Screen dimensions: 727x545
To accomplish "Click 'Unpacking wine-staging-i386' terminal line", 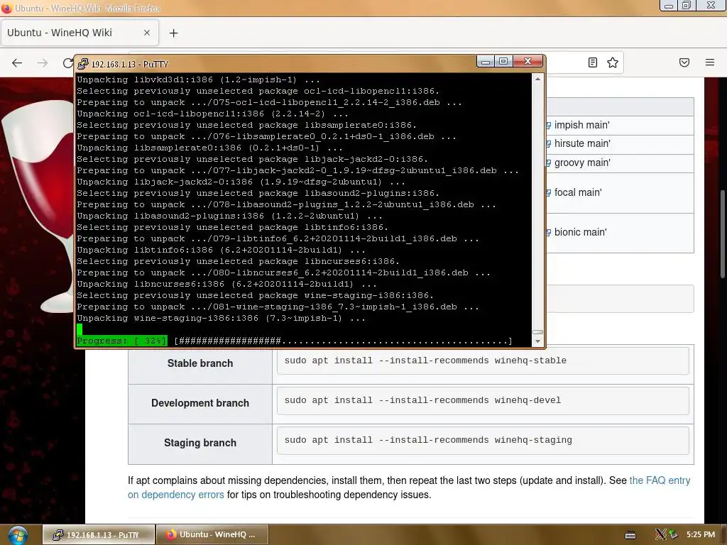I will 221,319.
